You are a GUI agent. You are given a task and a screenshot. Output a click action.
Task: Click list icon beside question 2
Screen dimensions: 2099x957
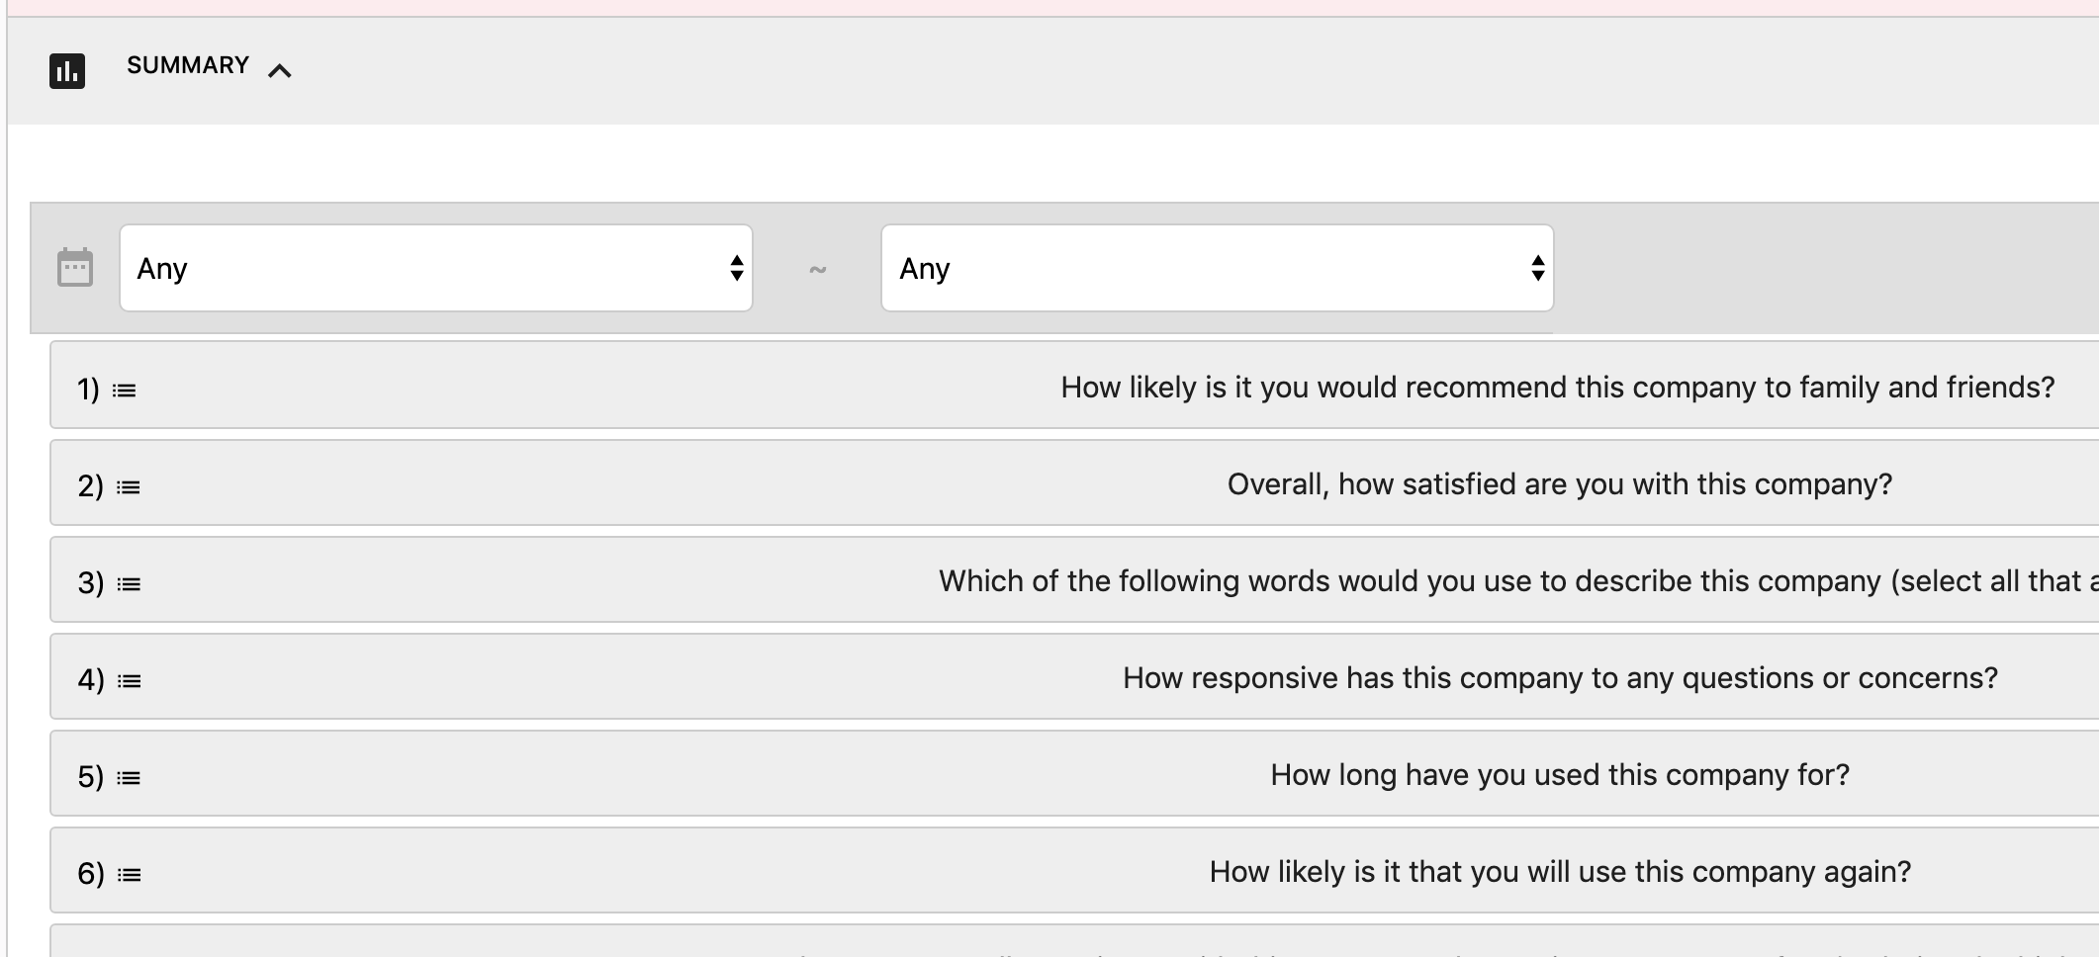pyautogui.click(x=129, y=487)
